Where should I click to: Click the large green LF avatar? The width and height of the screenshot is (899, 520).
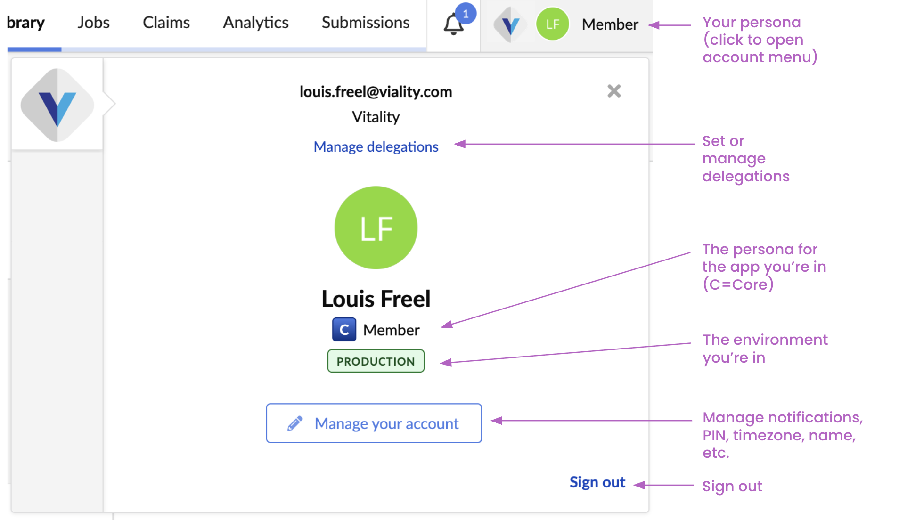click(376, 228)
